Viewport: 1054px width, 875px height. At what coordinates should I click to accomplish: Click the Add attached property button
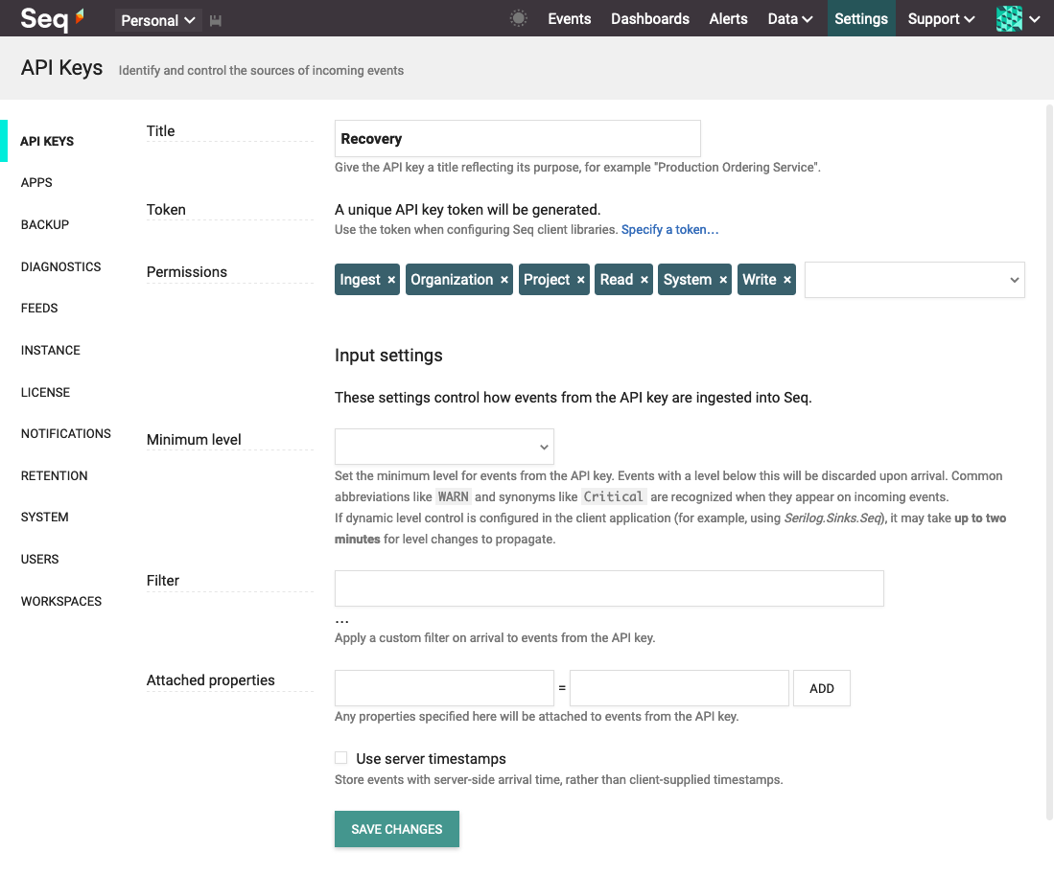click(821, 688)
